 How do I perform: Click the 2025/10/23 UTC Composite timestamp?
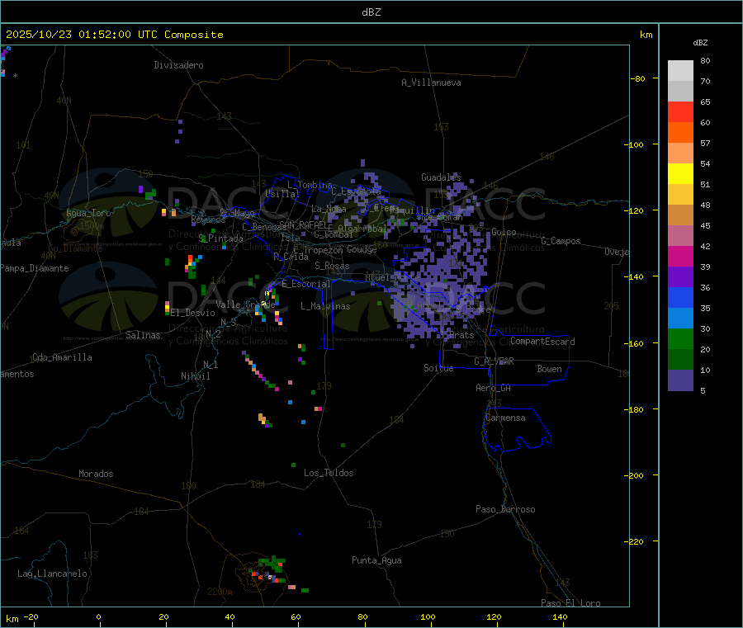tap(114, 35)
